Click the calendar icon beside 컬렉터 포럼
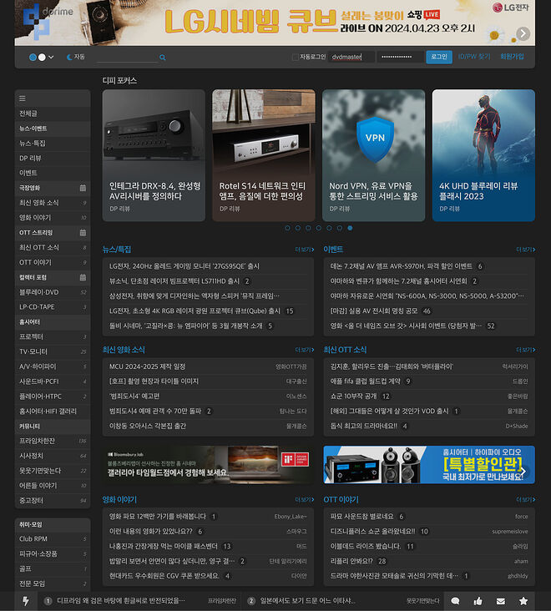Screen dimensions: 551x611 [83, 277]
